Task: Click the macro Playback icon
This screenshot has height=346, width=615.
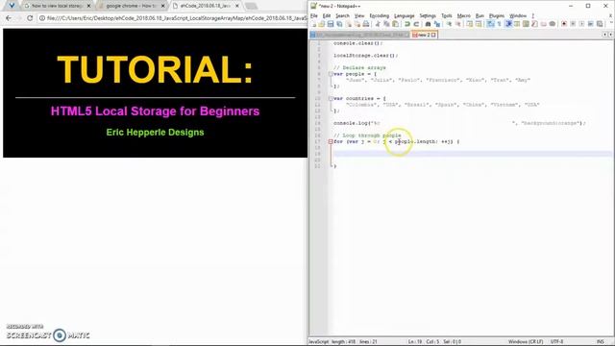Action: pyautogui.click(x=581, y=24)
